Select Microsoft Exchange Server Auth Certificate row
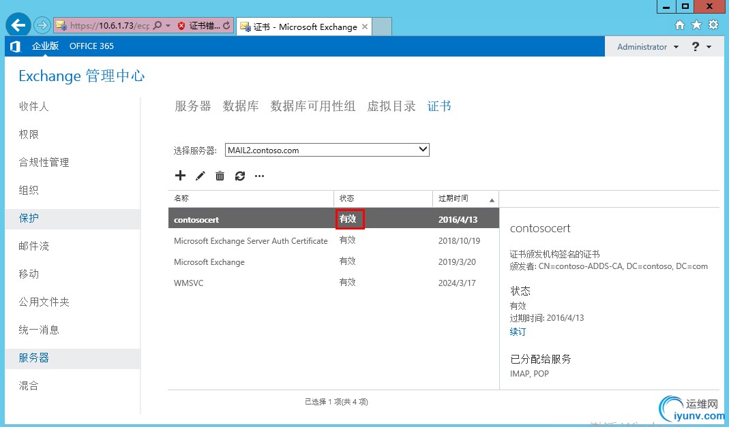729x427 pixels. coord(333,241)
